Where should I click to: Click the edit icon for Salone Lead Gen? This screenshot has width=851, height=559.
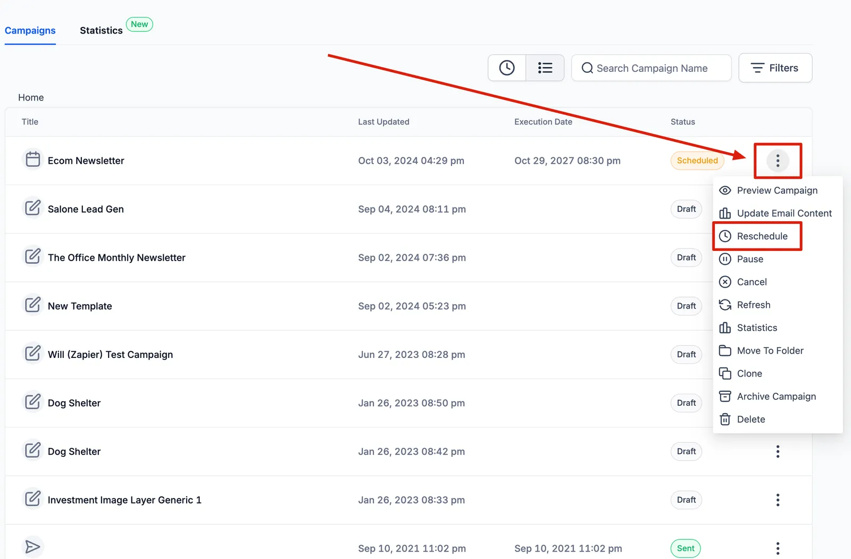33,207
